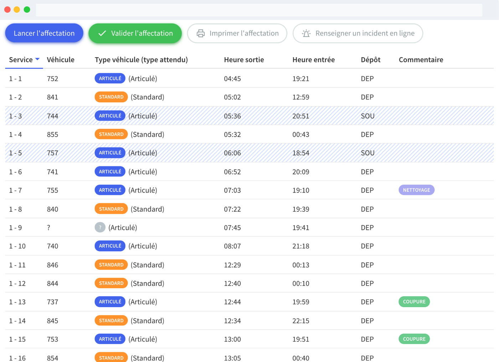The width and height of the screenshot is (499, 362).
Task: Click ARTICULÉ badge for vehicle 752
Action: tap(110, 78)
